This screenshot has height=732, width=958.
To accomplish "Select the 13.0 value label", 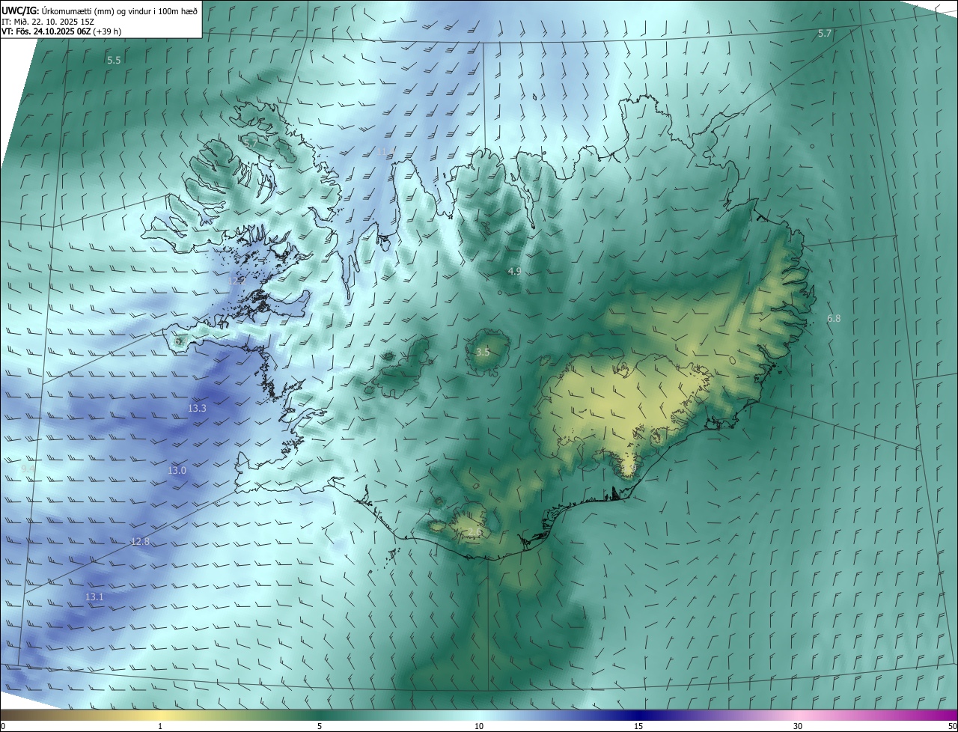I will click(x=177, y=471).
